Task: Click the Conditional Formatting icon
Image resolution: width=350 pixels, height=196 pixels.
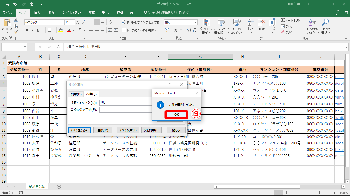Action: coord(206,27)
